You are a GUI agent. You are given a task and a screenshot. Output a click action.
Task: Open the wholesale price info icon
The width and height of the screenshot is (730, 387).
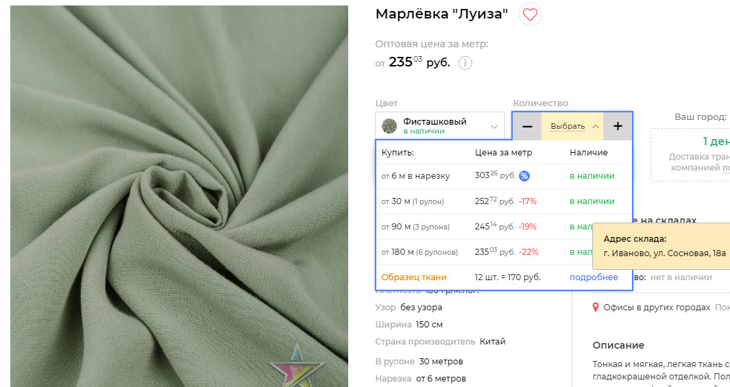(x=465, y=63)
